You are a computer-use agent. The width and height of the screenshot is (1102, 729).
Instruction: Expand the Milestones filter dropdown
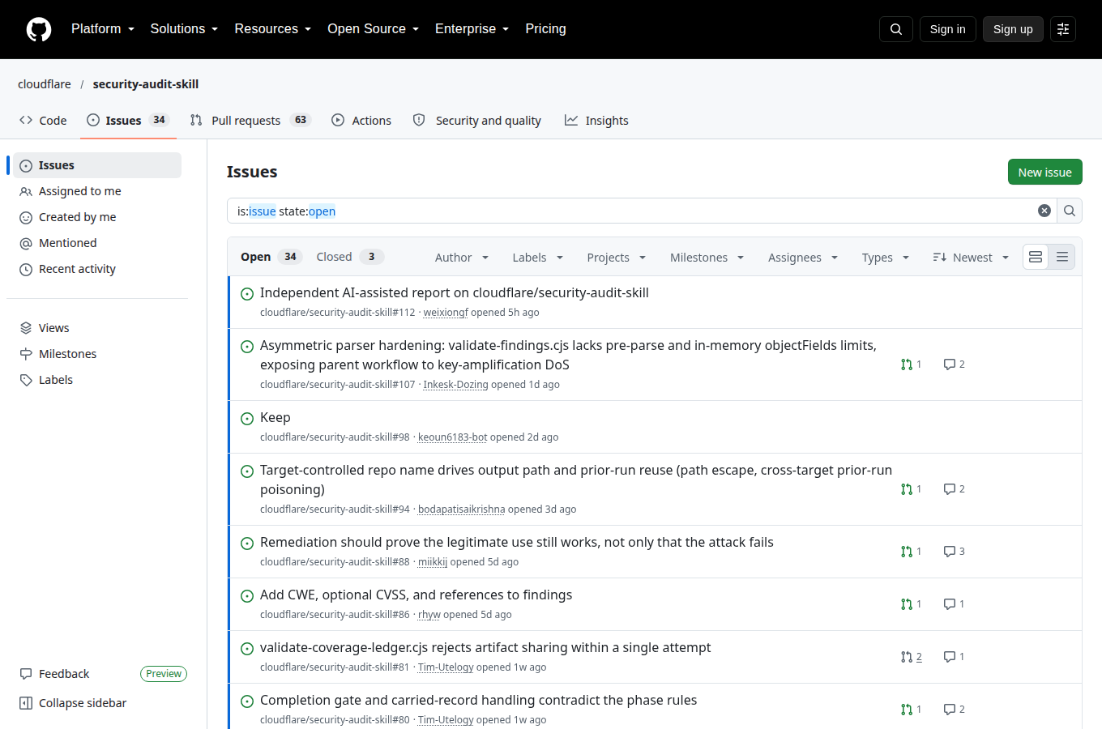(x=707, y=258)
